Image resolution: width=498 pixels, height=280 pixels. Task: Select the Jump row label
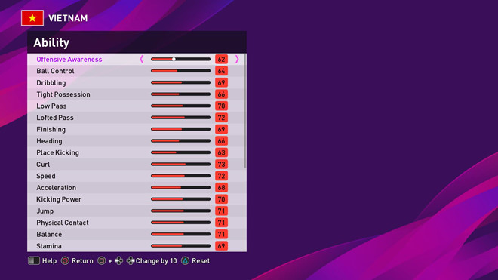coord(45,211)
